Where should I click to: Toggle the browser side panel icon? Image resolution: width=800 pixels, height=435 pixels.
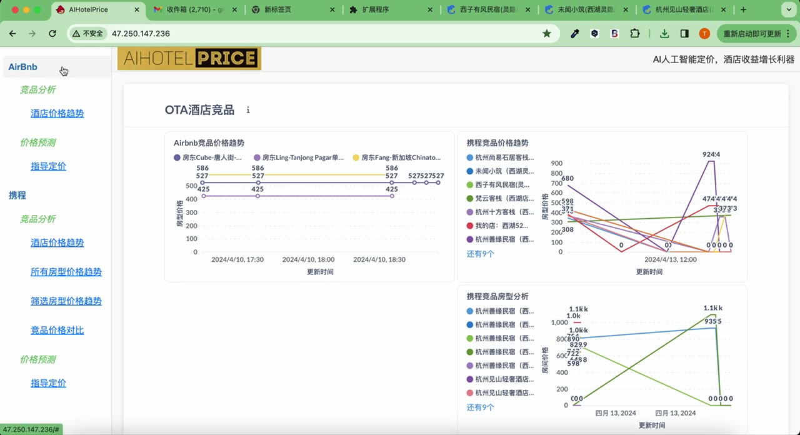pyautogui.click(x=684, y=34)
